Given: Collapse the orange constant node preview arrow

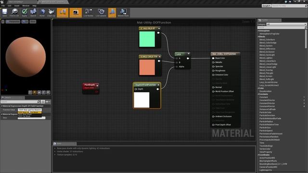Looking at the screenshot, I should point(159,57).
